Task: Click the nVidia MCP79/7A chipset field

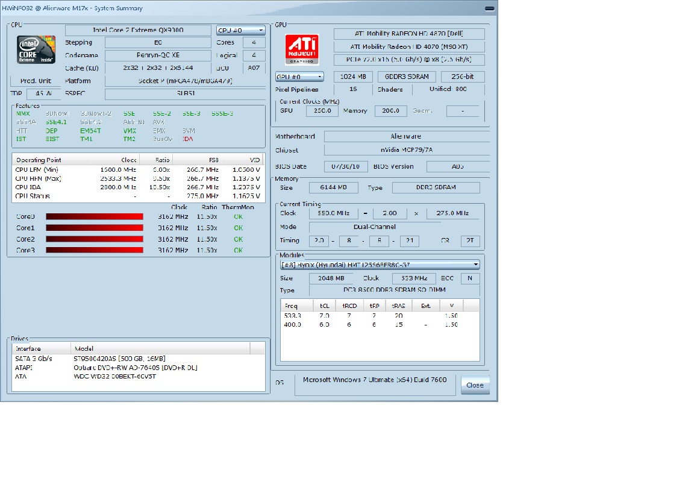Action: (x=406, y=149)
